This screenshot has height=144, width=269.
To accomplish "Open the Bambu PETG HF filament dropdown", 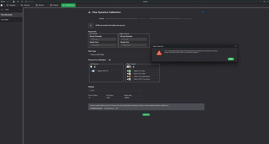I will pyautogui.click(x=109, y=71).
